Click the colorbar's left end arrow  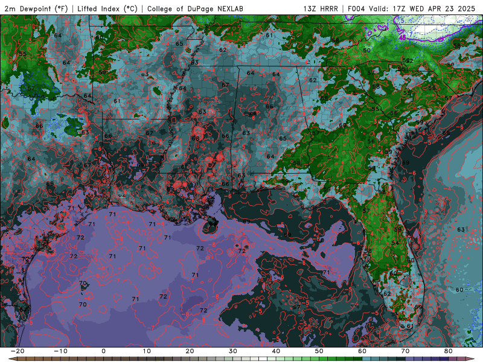click(12, 358)
